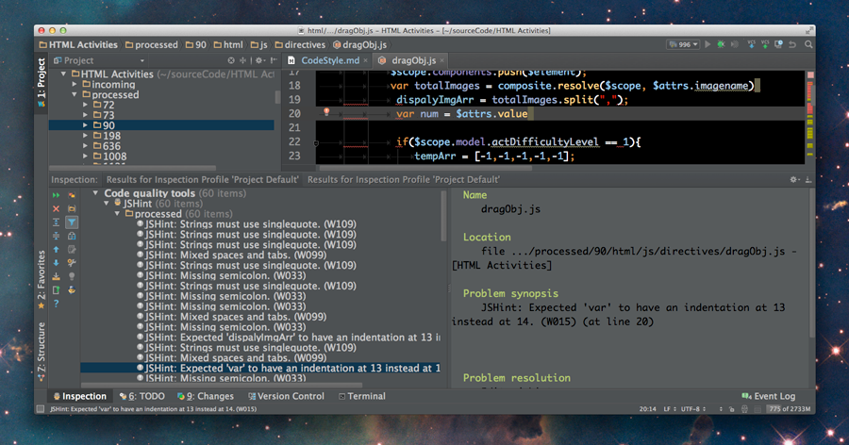
Task: Click the green Debug bug icon
Action: tap(721, 44)
